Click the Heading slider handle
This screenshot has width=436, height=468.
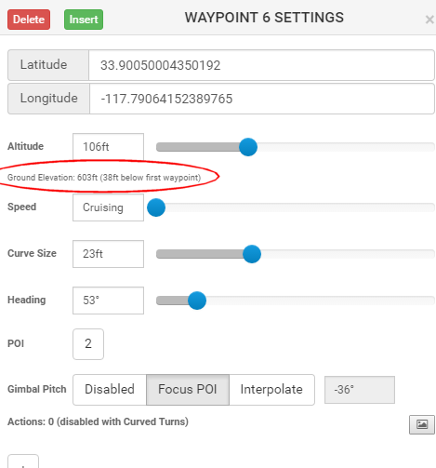pyautogui.click(x=197, y=301)
